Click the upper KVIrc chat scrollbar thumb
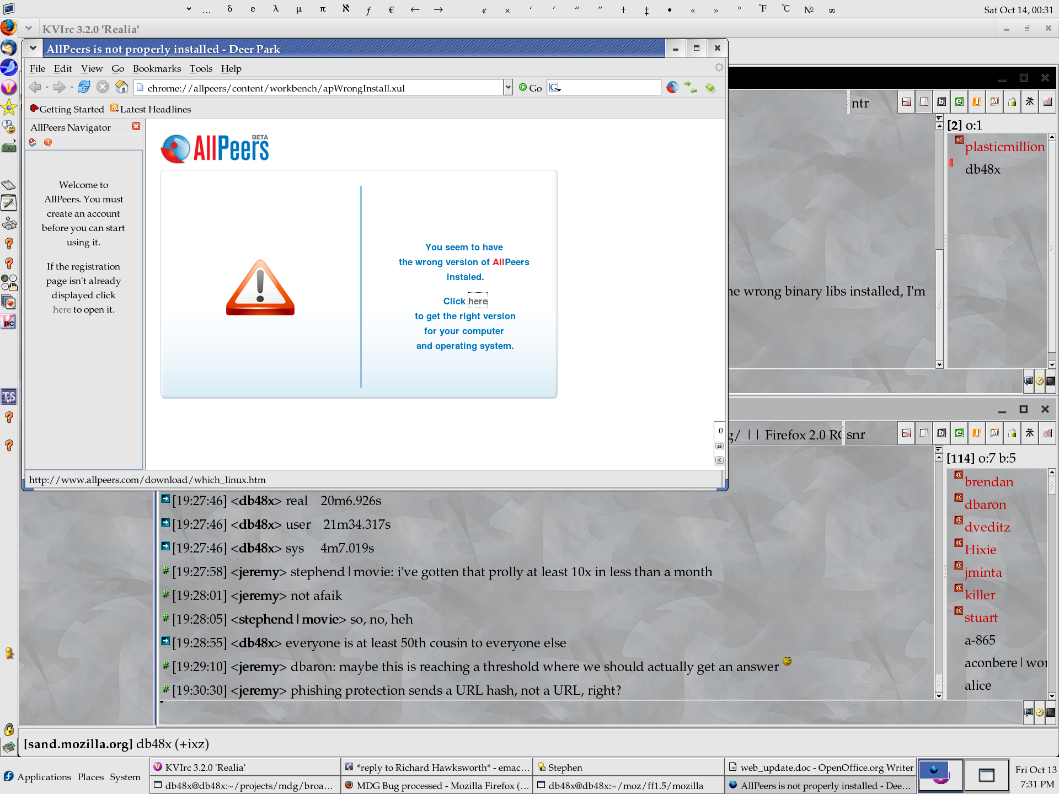The width and height of the screenshot is (1059, 794). tap(939, 306)
